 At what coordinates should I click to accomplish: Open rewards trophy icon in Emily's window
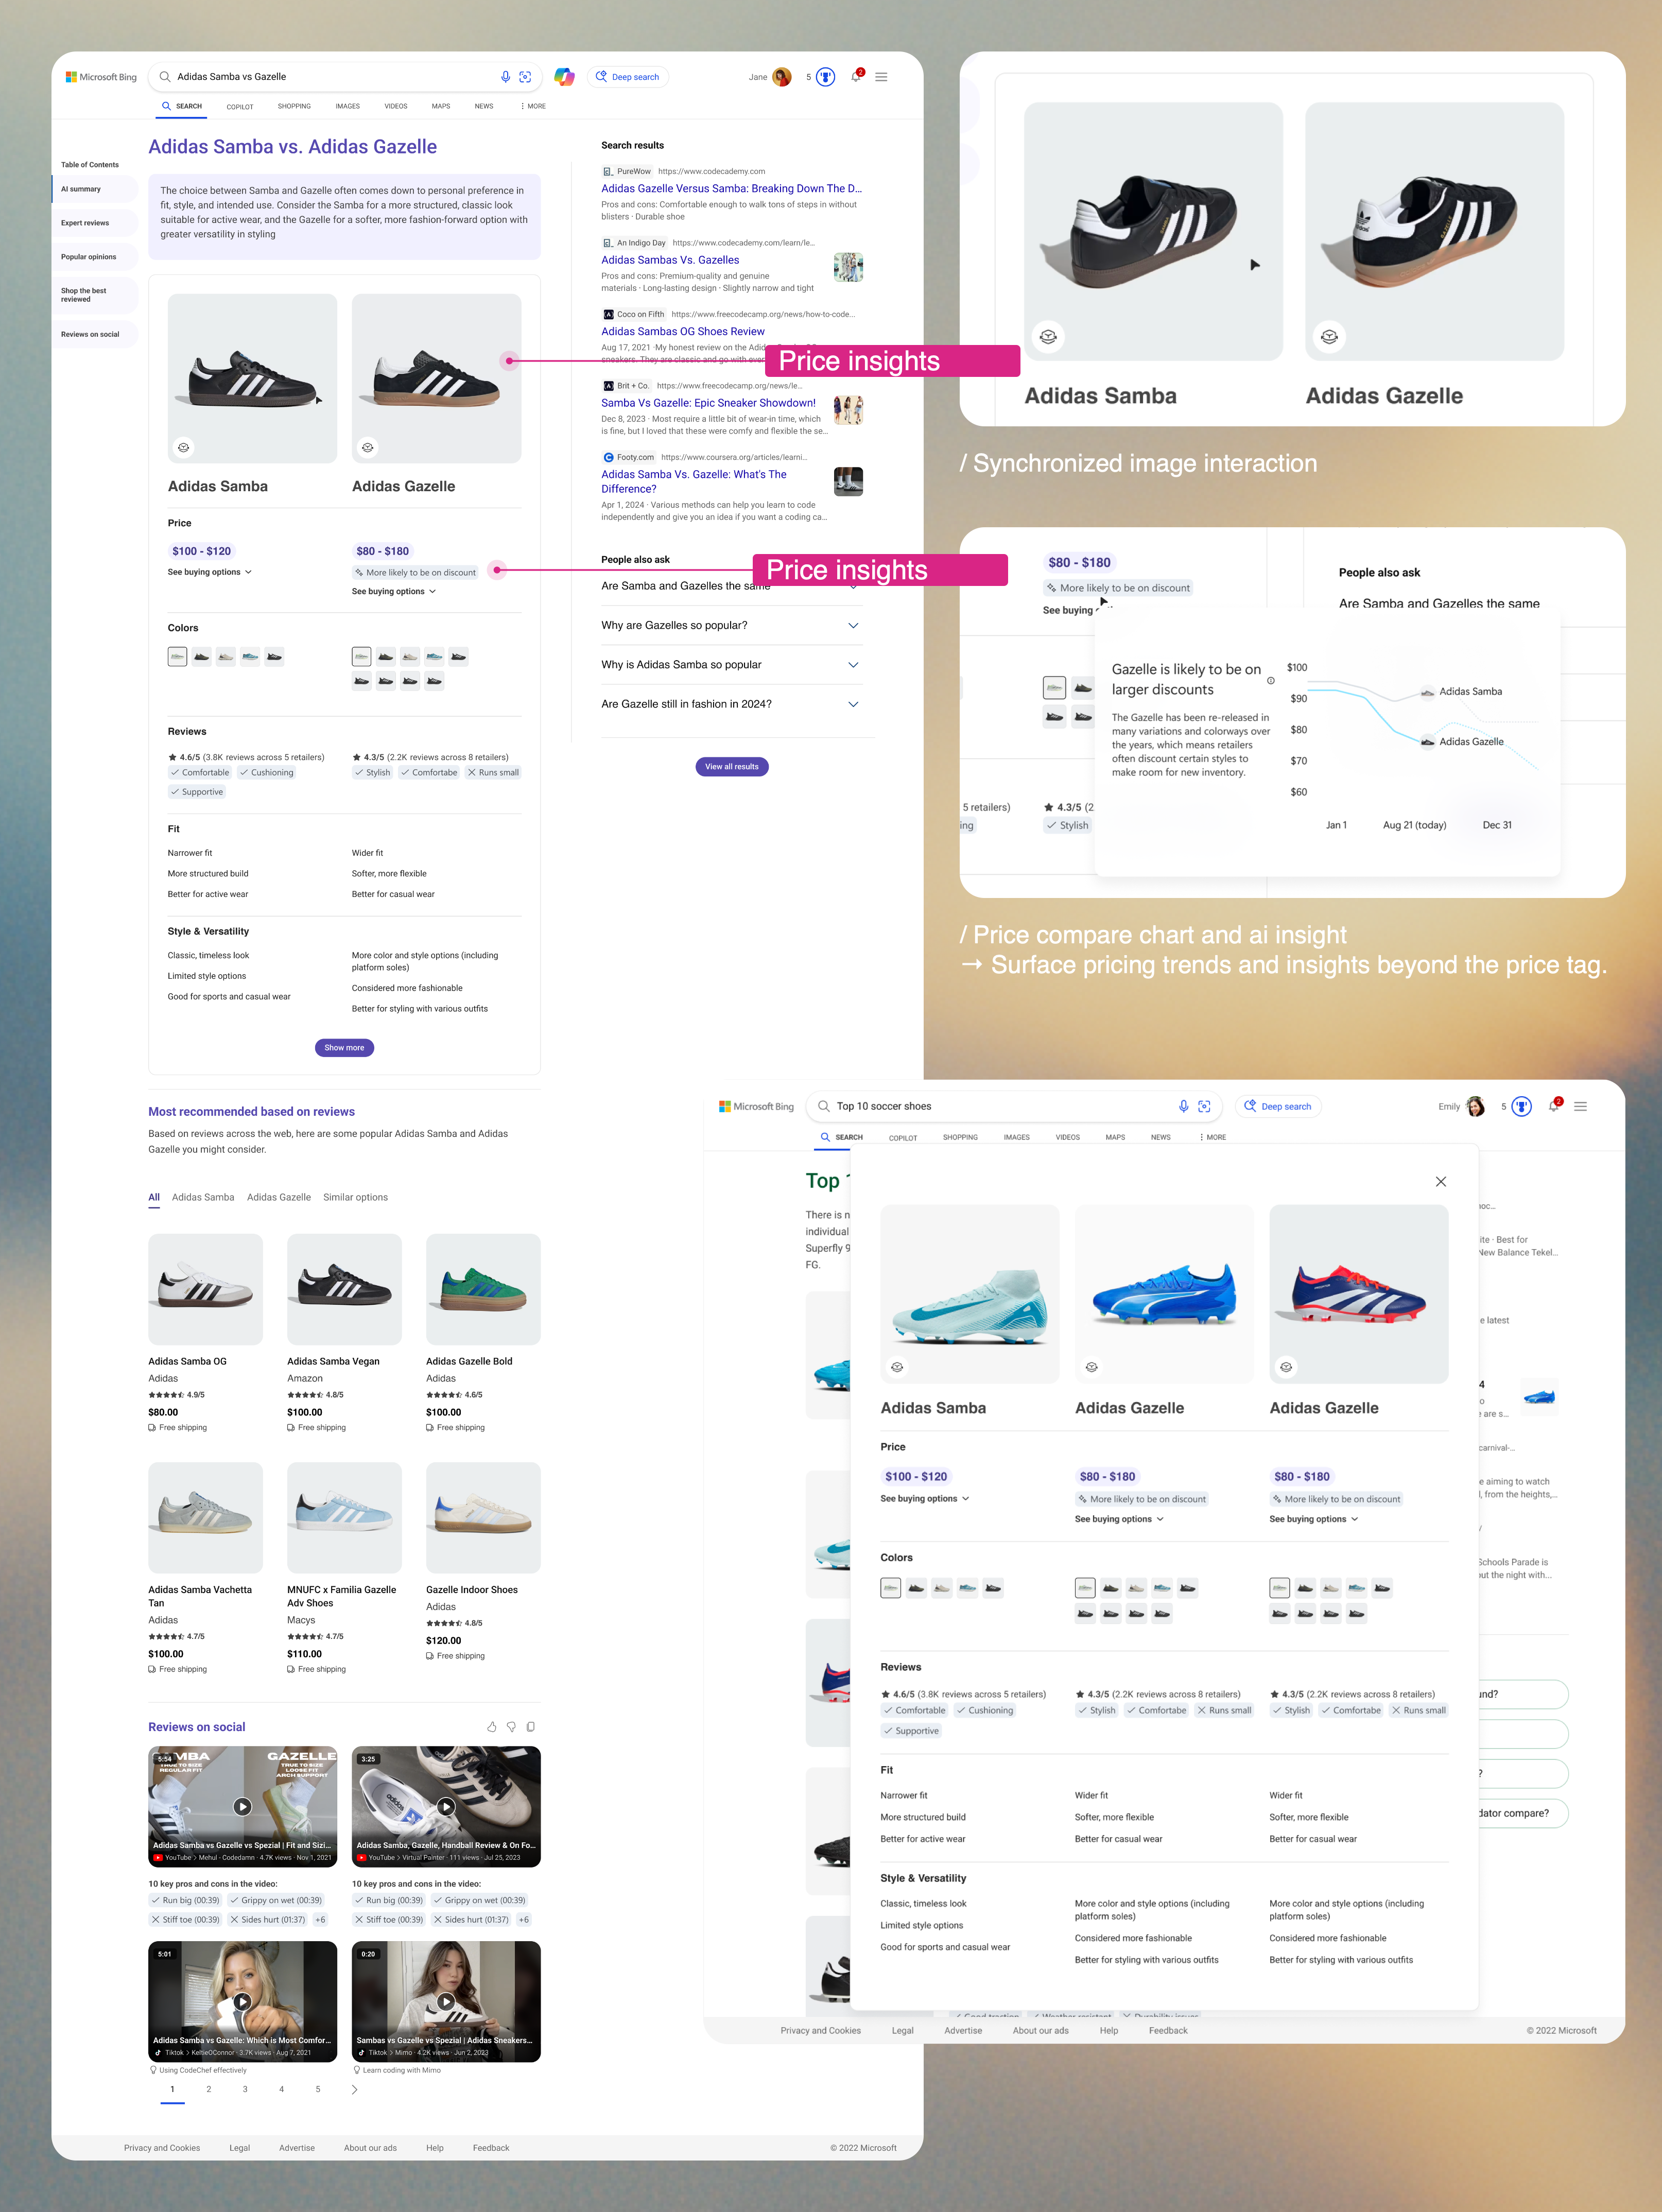coord(1521,1106)
